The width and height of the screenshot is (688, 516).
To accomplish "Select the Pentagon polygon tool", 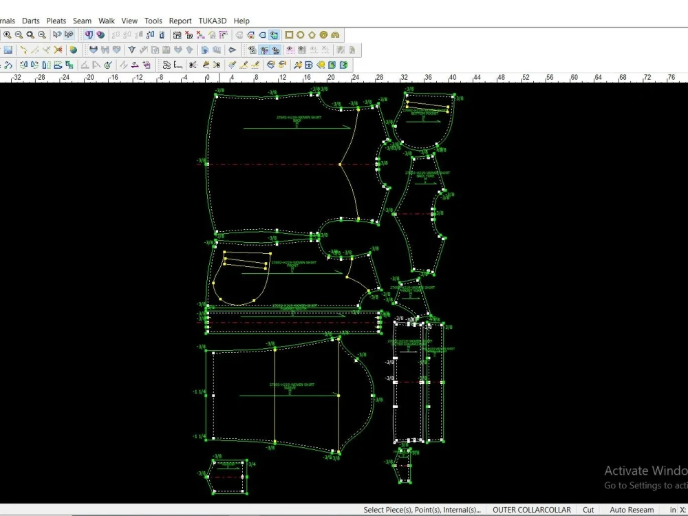I will (x=312, y=34).
